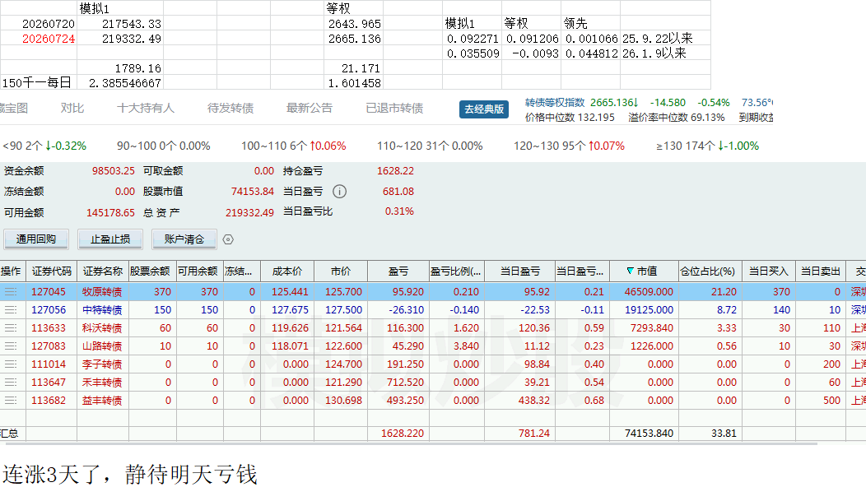Viewport: 866px width, 501px height.
Task: Switch to the 对比 tab
Action: pyautogui.click(x=72, y=108)
